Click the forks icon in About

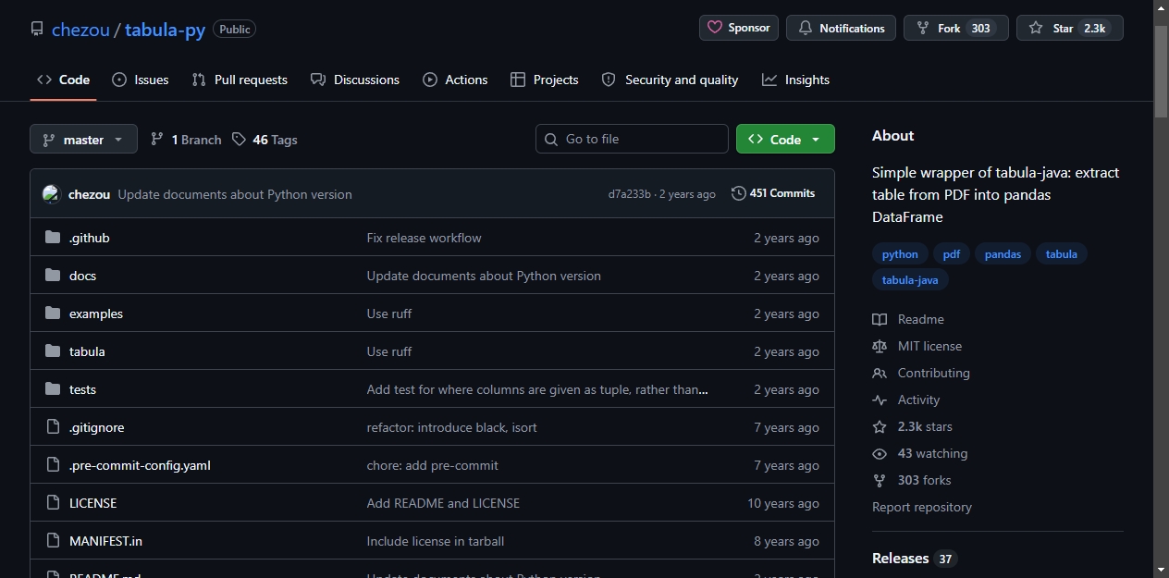coord(880,480)
